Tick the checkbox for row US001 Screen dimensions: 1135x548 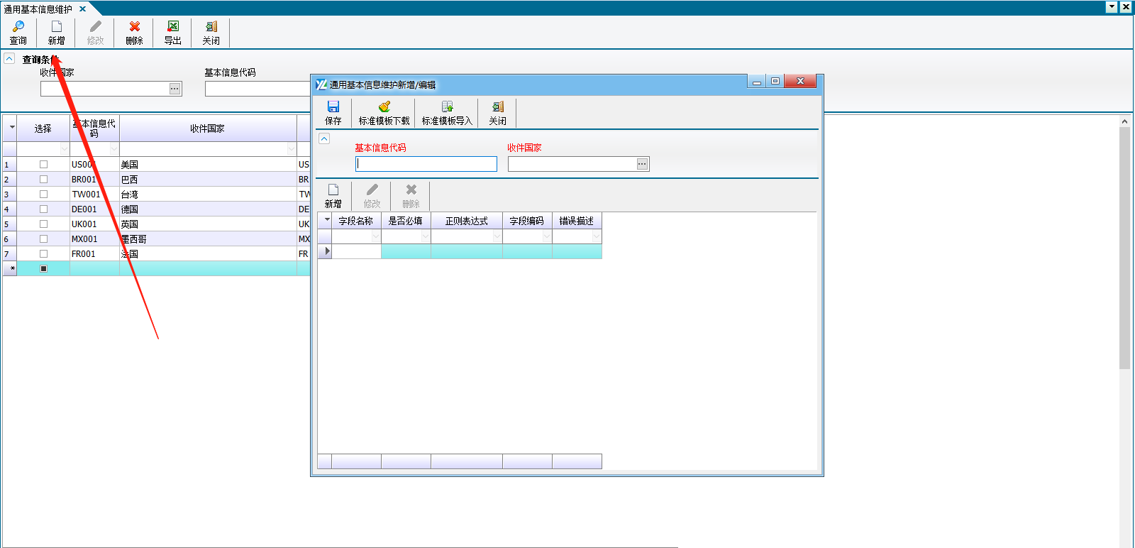tap(43, 164)
